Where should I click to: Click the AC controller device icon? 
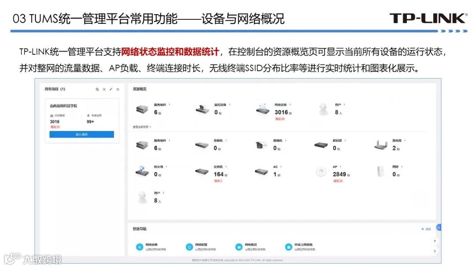click(261, 172)
